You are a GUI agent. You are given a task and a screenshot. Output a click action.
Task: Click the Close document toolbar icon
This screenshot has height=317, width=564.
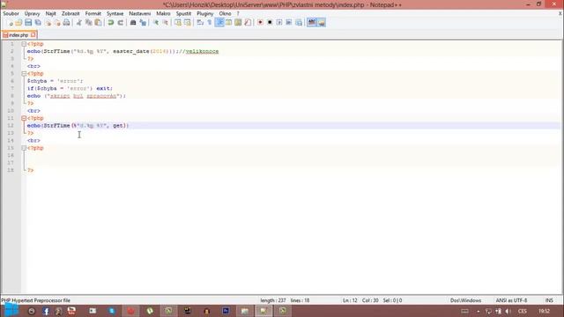pyautogui.click(x=48, y=23)
